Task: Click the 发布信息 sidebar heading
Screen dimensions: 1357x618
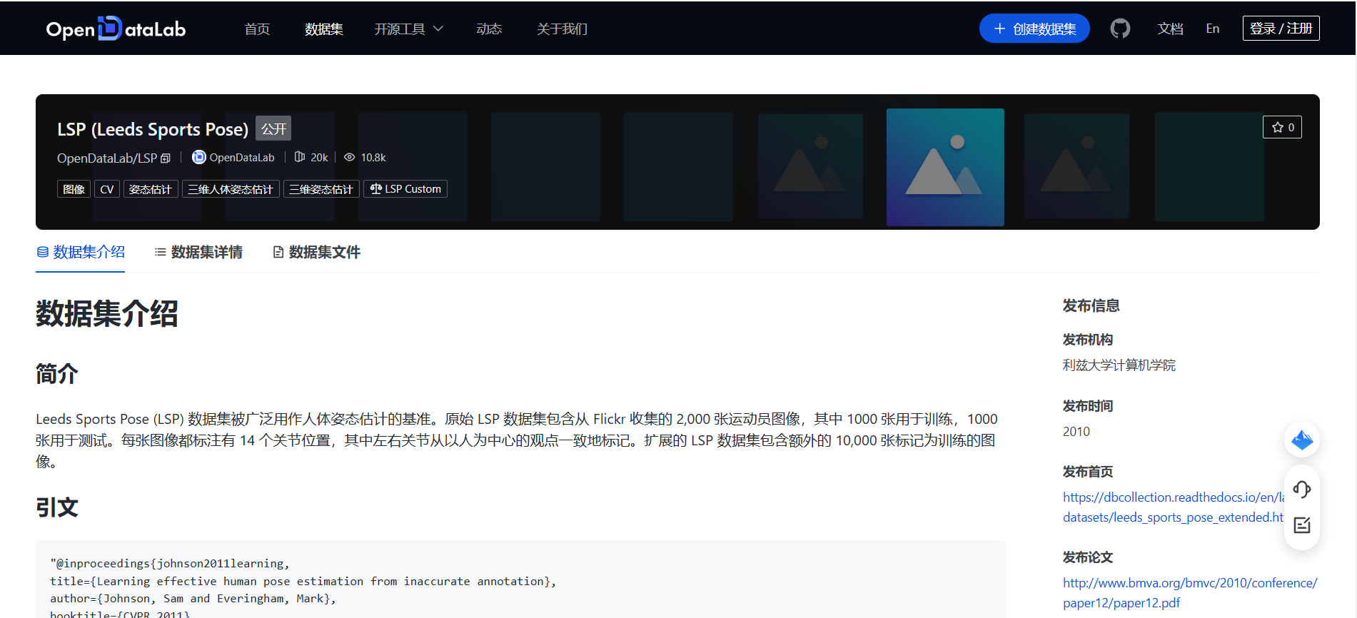Action: [1091, 305]
